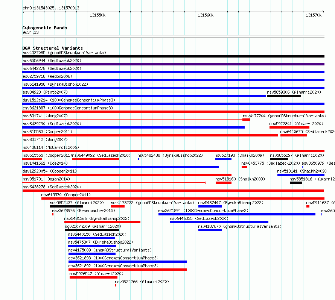Select the Cytogenetic Bands track title

click(45, 28)
